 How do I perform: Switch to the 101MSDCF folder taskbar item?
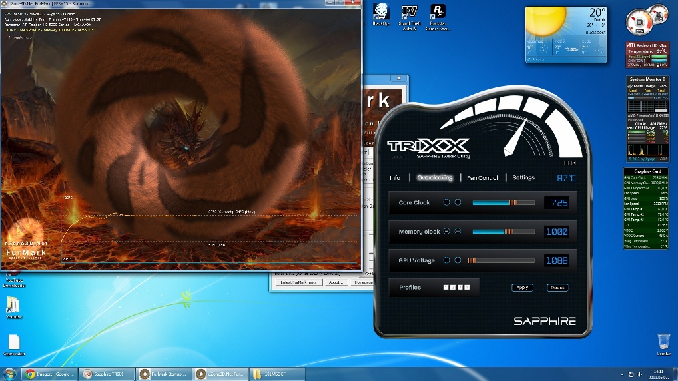point(277,374)
